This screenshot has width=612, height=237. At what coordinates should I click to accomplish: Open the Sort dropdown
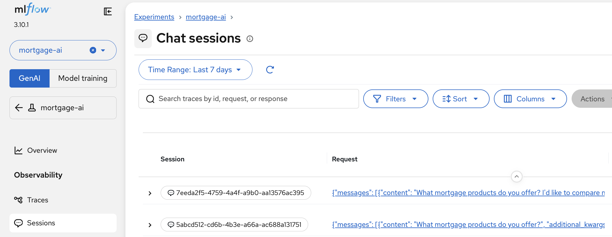[x=461, y=99]
